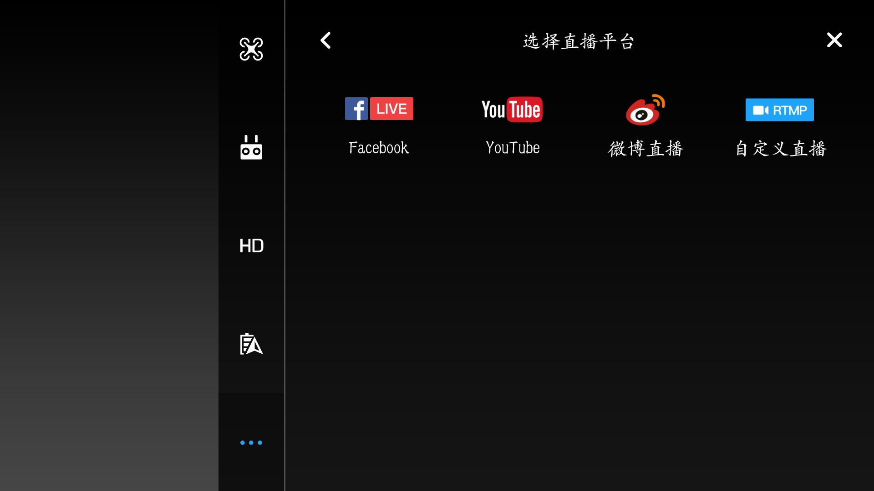The image size is (874, 491).
Task: Tap the dimmed camera view area
Action: coord(109,245)
